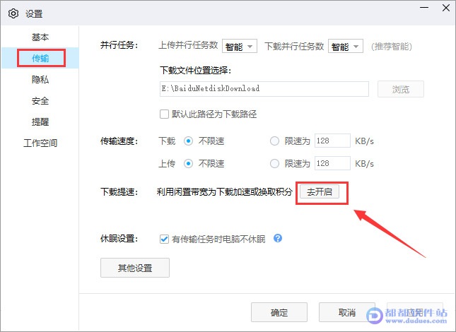Click the 利用闲置带宽为下载加速或换取积分 text
The width and height of the screenshot is (456, 332).
pos(224,191)
